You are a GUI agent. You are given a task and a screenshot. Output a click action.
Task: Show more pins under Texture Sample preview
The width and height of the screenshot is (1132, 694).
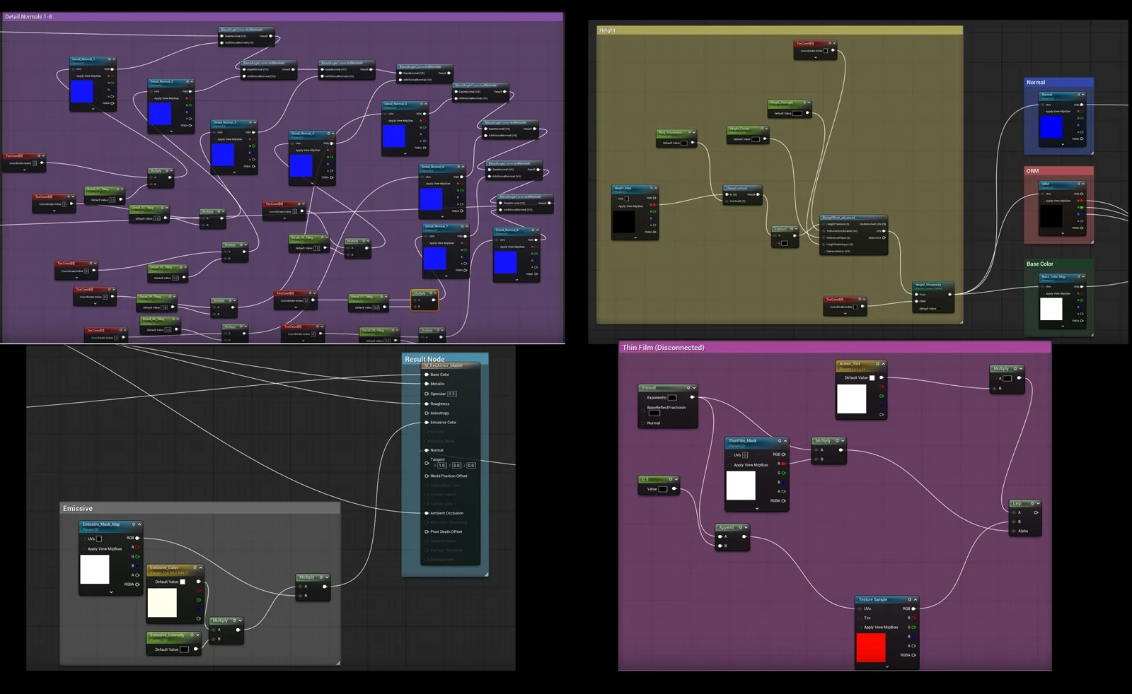886,666
